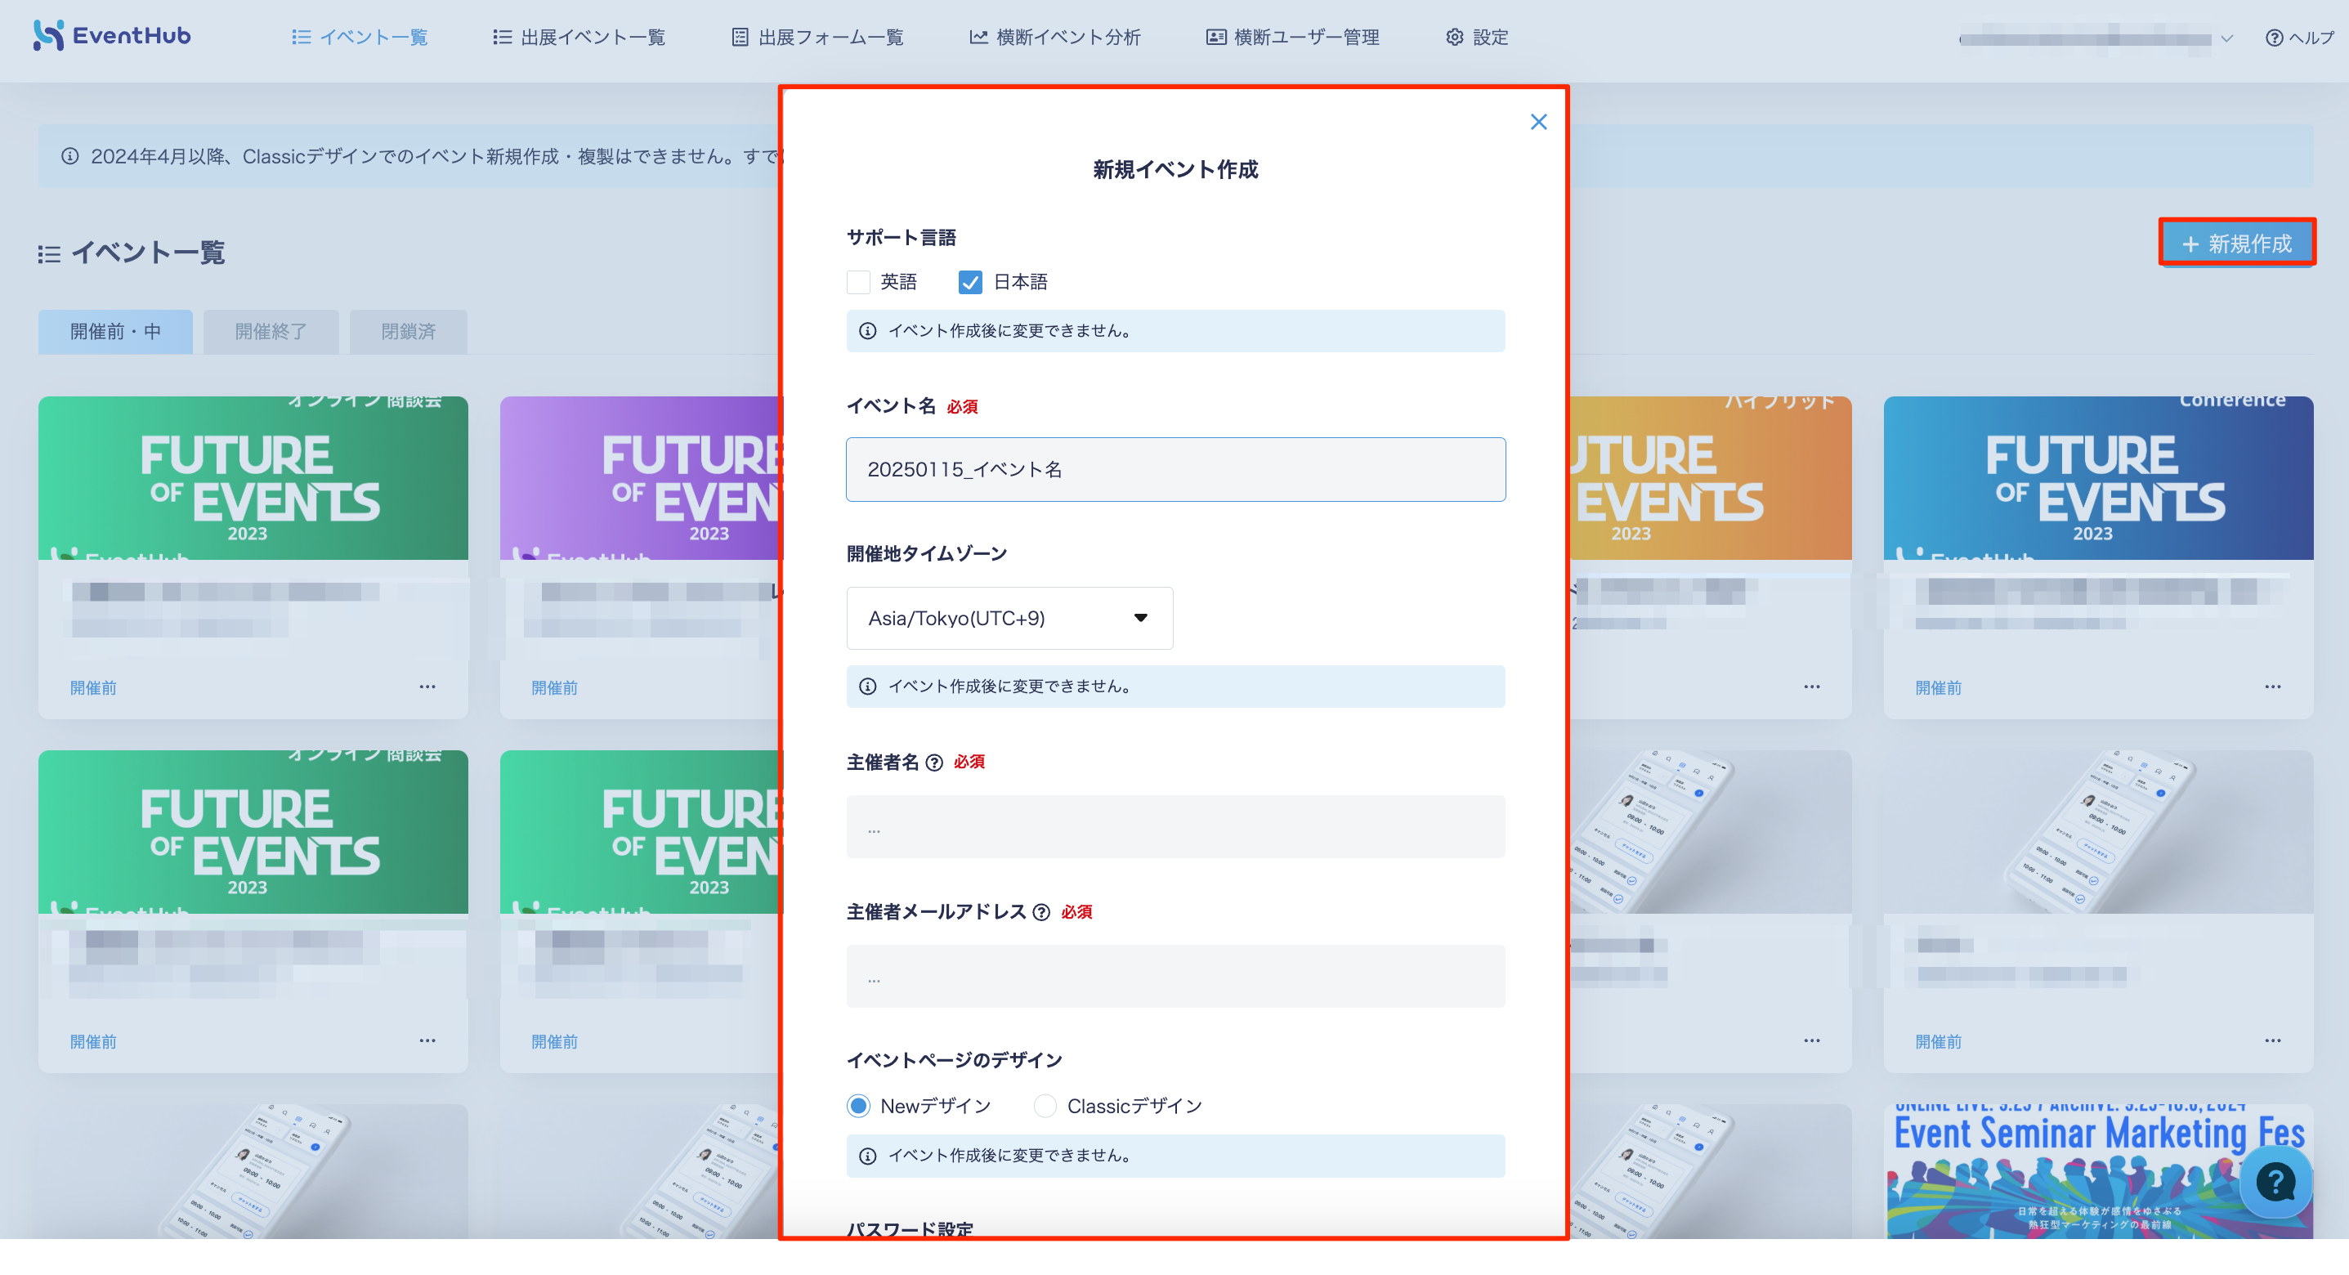Click the gear icon beside 設定
The width and height of the screenshot is (2349, 1275).
[x=1455, y=38]
